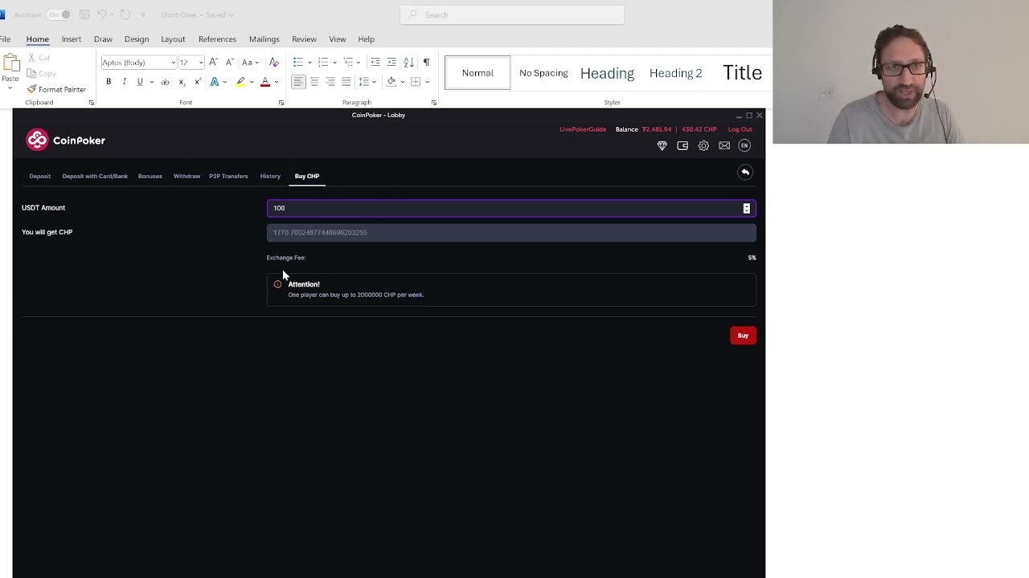
Task: Increase font size in Word
Action: coord(213,63)
